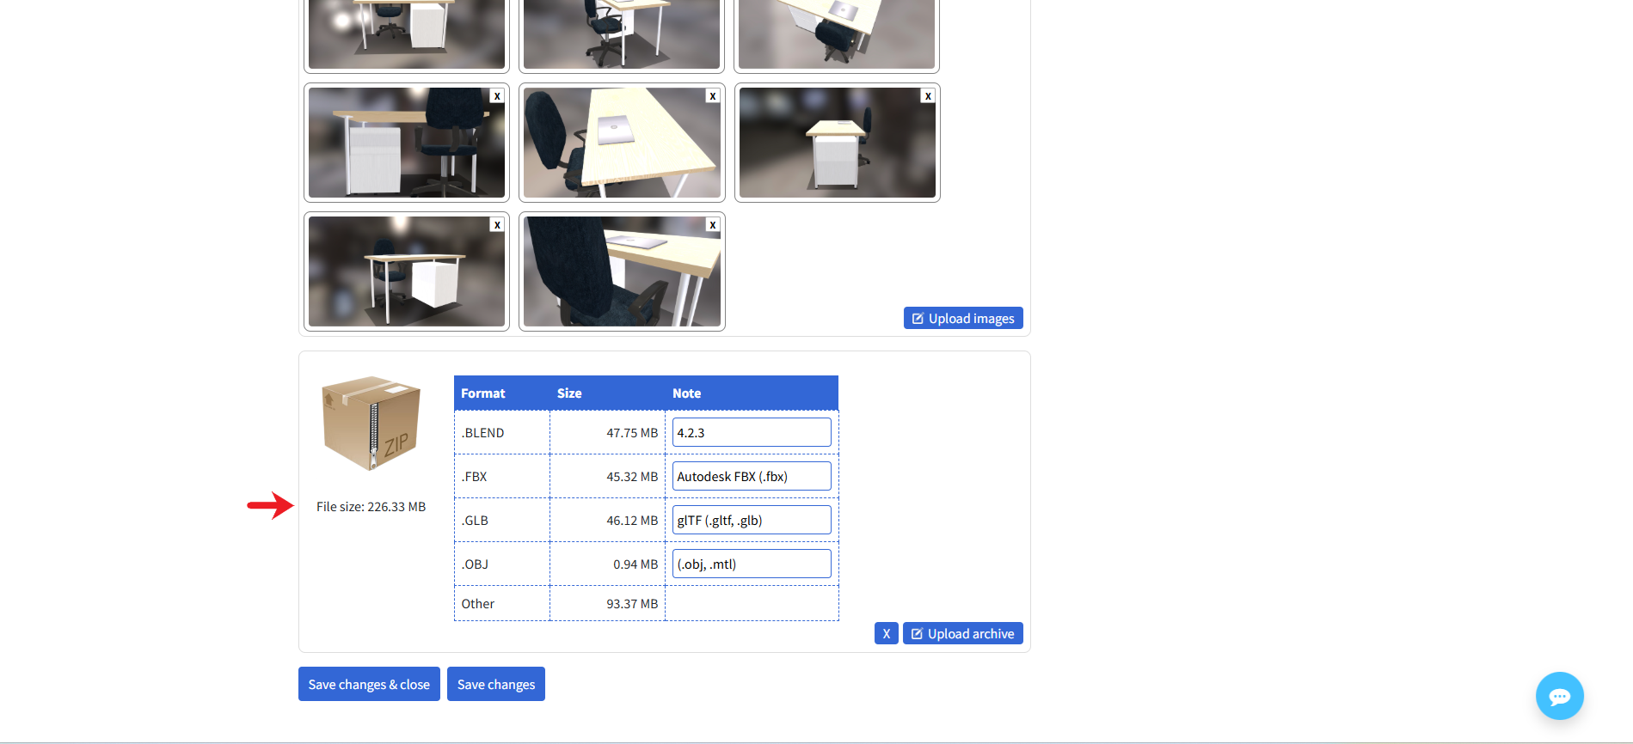Edit the (.obj, .mtl) note field
Screen dimensions: 1633x744
pyautogui.click(x=752, y=564)
